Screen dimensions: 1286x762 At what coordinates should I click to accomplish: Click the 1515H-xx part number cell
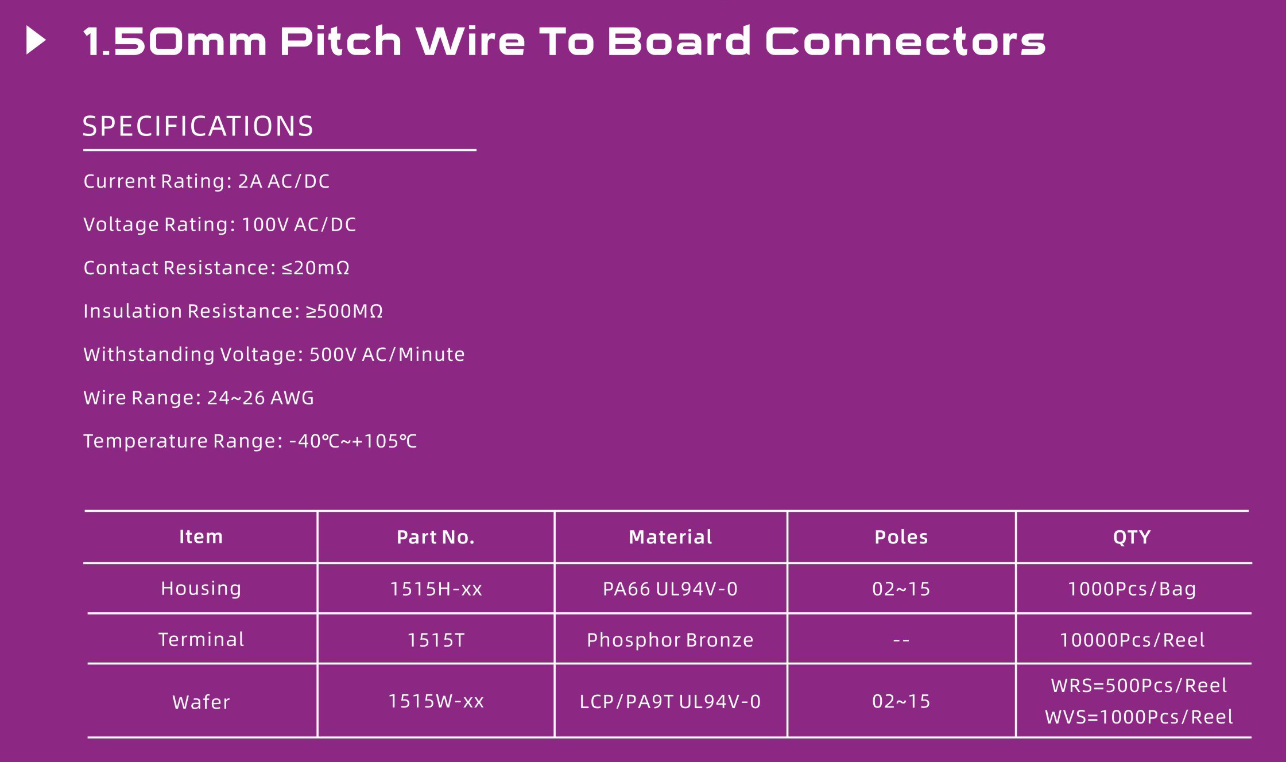click(436, 589)
